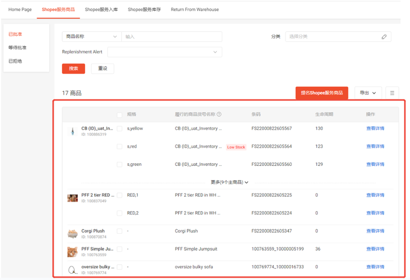
Task: Check the s,yellow variant checkbox
Action: pyautogui.click(x=119, y=129)
